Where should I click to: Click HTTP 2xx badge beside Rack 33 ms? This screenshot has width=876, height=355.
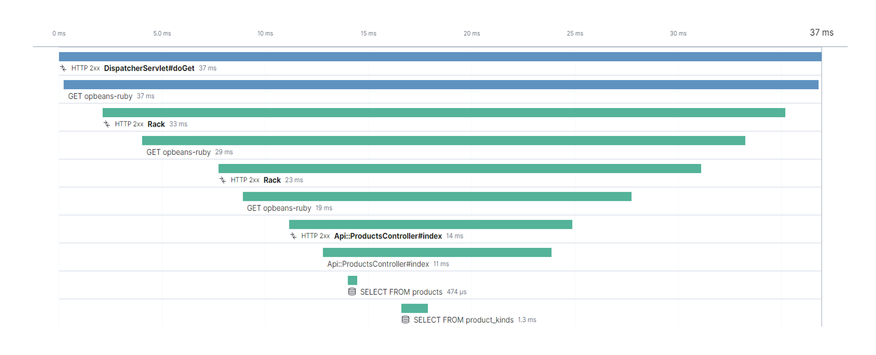click(129, 124)
